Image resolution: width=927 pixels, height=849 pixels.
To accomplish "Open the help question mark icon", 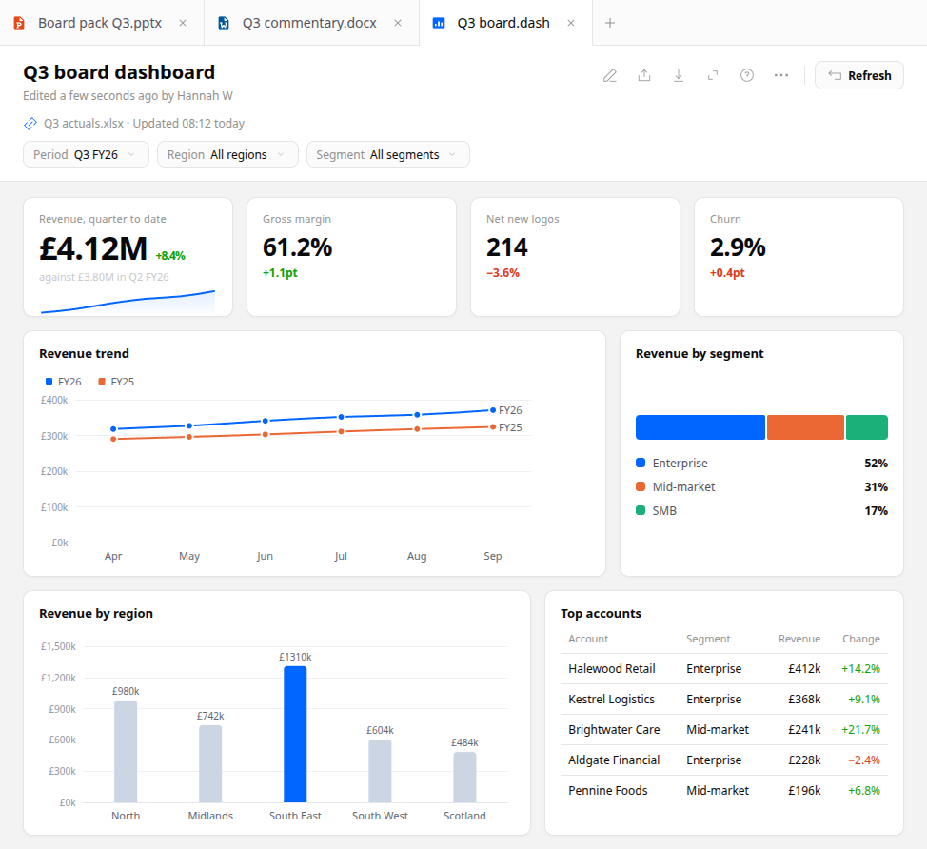I will [747, 76].
